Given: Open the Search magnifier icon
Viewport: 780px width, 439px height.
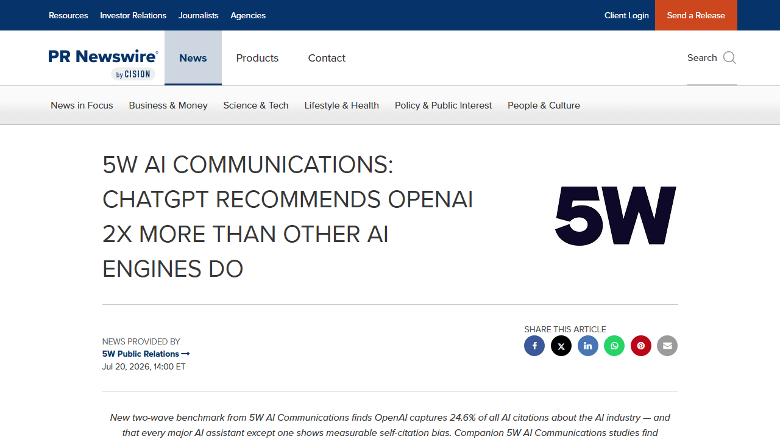Looking at the screenshot, I should click(729, 58).
